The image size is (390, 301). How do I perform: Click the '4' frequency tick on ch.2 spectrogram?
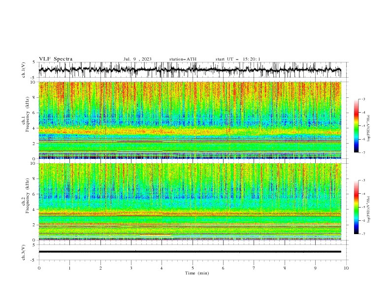point(34,210)
